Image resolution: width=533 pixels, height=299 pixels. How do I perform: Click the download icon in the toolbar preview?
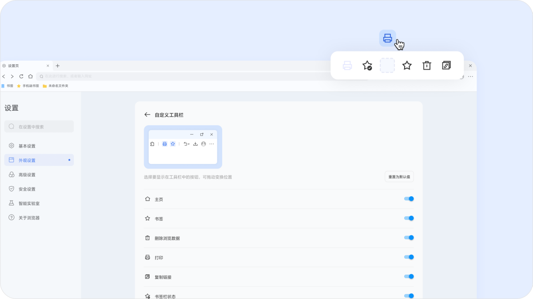196,144
